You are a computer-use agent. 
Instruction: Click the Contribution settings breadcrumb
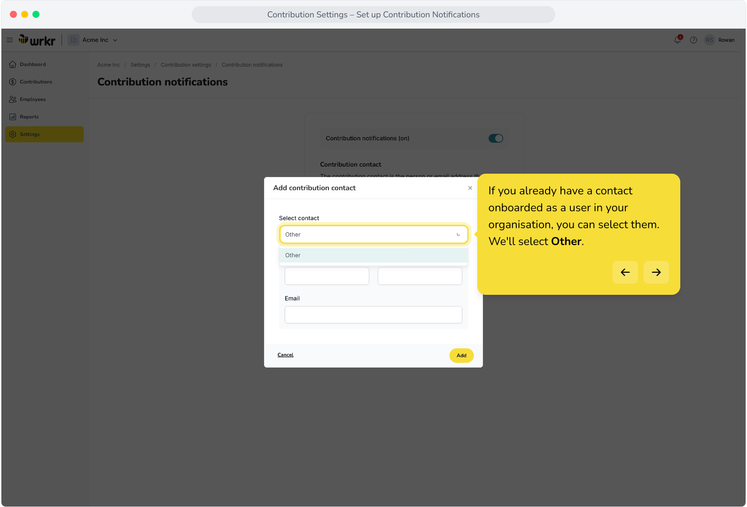186,65
